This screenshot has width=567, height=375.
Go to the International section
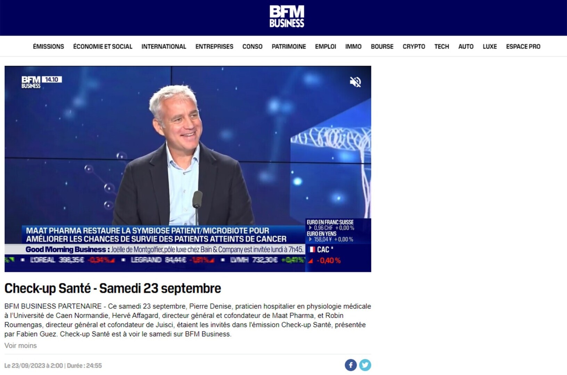tap(164, 47)
